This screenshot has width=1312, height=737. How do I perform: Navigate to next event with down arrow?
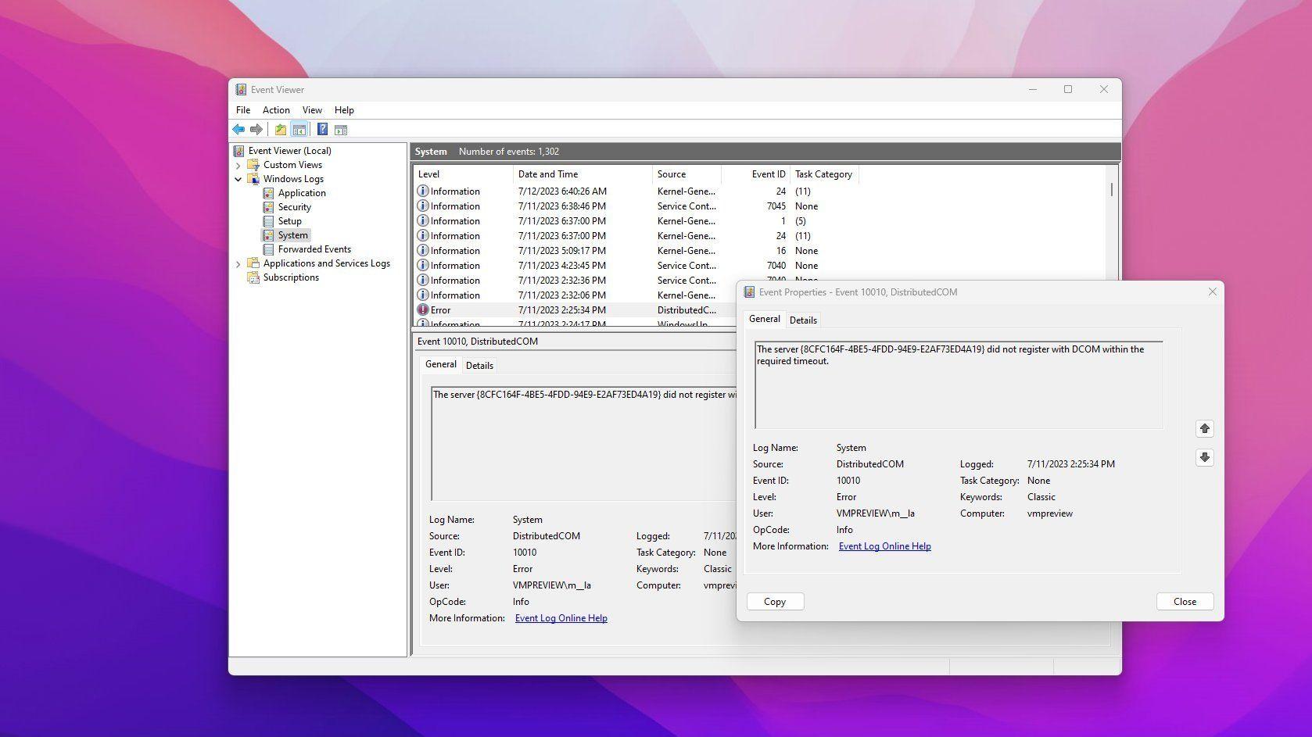[x=1204, y=457]
